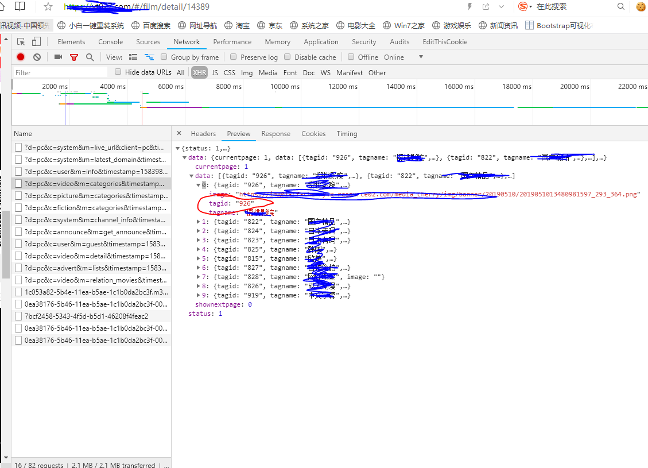The width and height of the screenshot is (648, 468).
Task: Click requests list scrollbar down arrow
Action: [x=6, y=458]
